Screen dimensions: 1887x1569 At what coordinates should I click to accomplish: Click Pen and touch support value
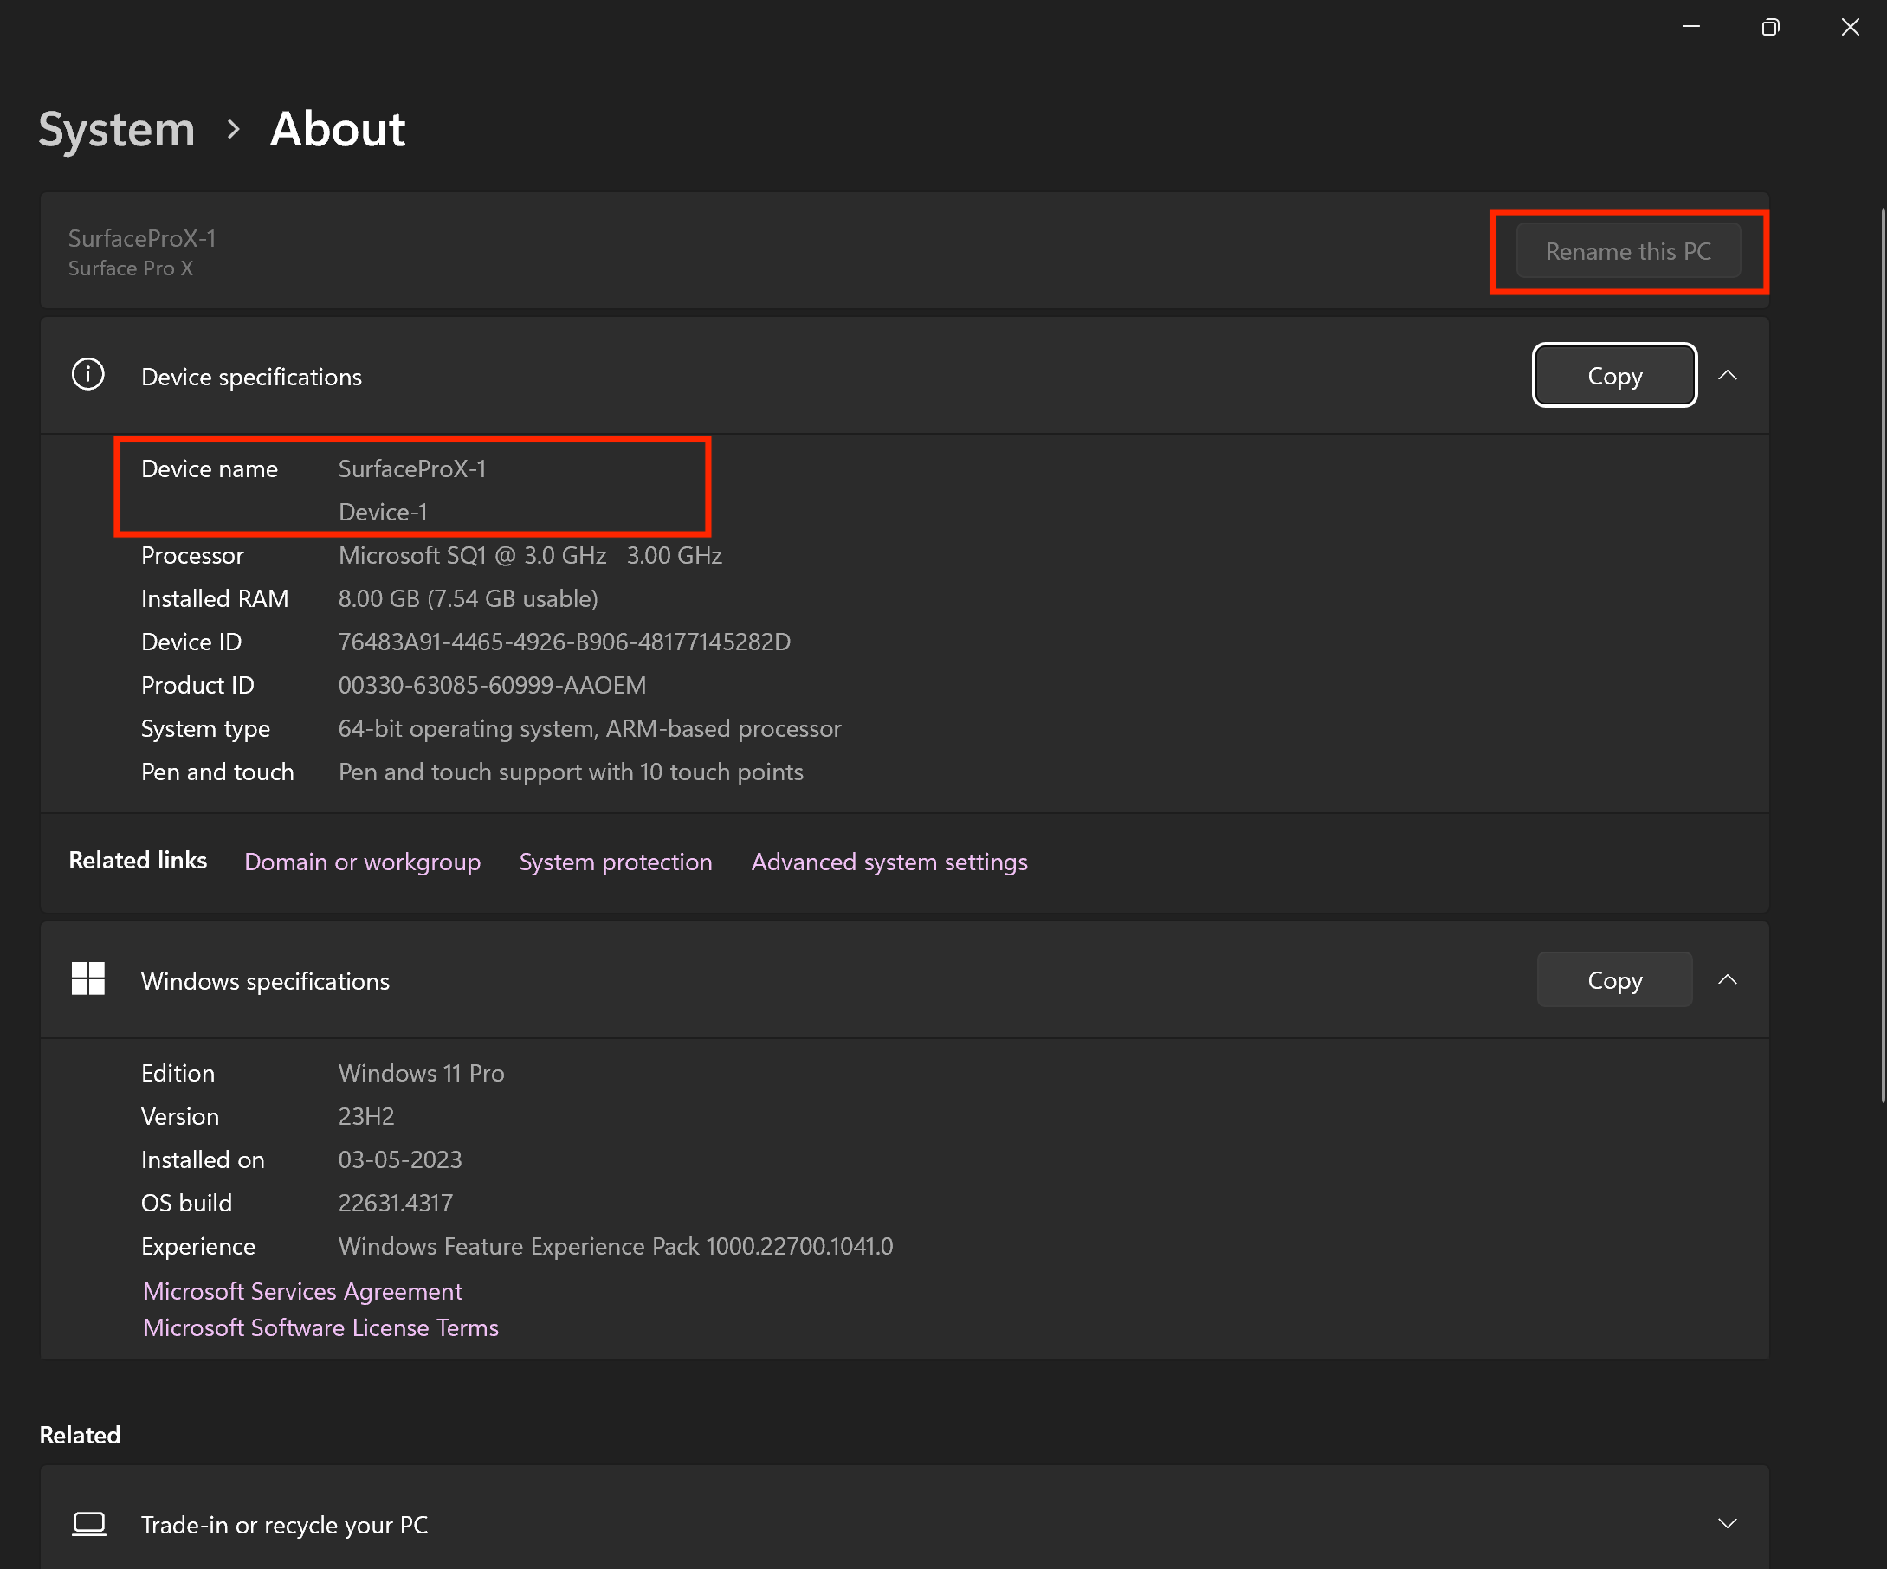tap(571, 772)
